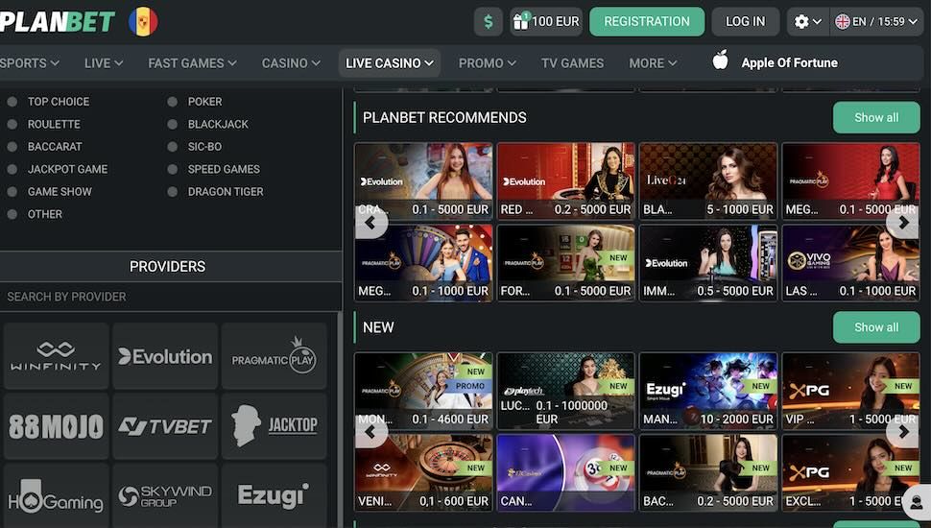Select the TVBET provider logo
Viewport: 931px width, 528px height.
[x=165, y=426]
